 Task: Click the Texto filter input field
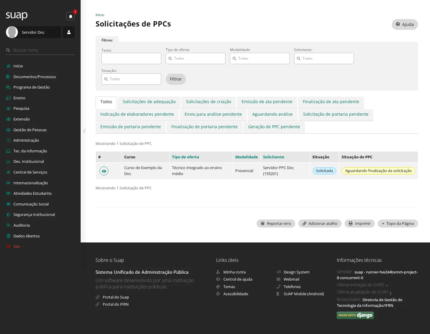coord(131,58)
